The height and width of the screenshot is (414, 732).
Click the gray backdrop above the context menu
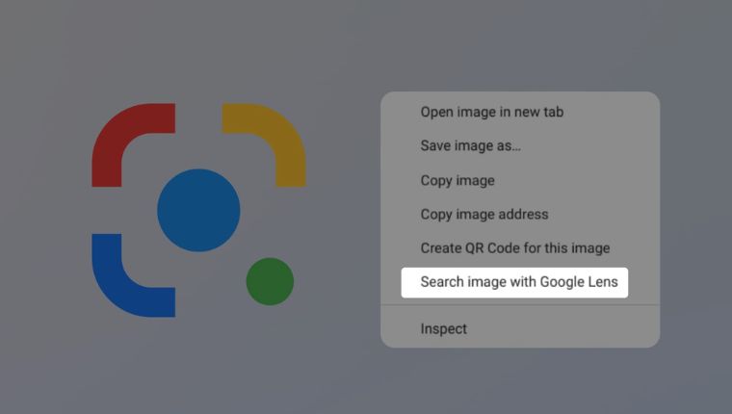[x=520, y=48]
